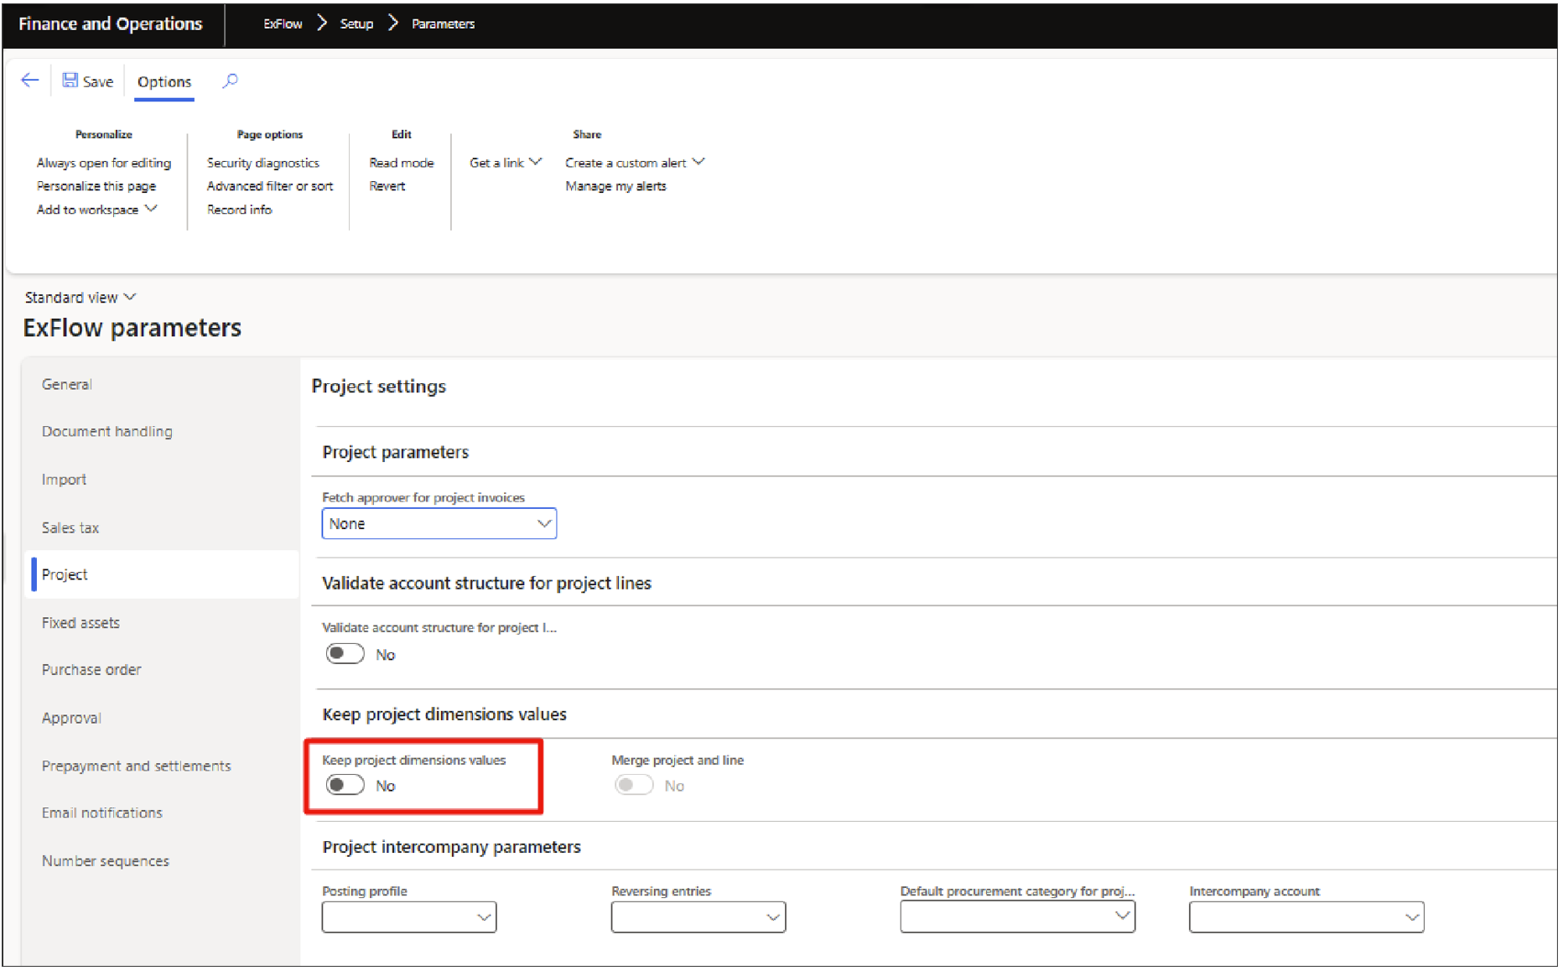Open Advanced filter or sort
This screenshot has width=1563, height=971.
pyautogui.click(x=270, y=186)
